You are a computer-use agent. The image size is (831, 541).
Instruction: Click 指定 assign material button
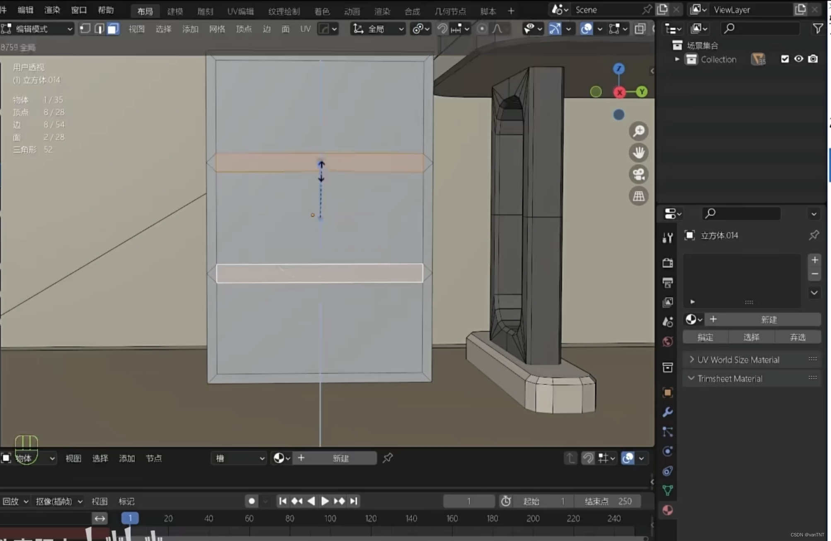coord(705,337)
